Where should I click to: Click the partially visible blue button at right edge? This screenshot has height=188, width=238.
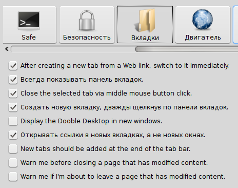tap(235, 25)
